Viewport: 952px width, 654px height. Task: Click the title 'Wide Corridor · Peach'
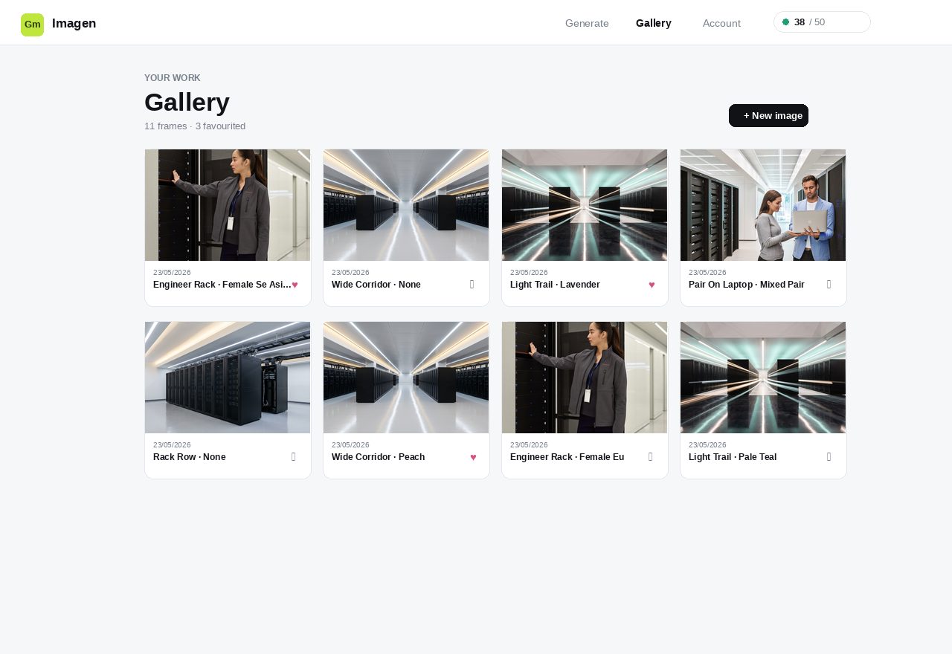point(379,457)
